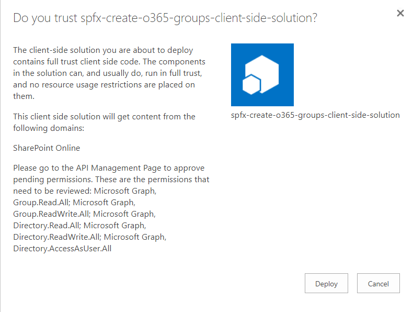The height and width of the screenshot is (312, 413).
Task: Click the Directory.AccessAsUser.All permission text
Action: click(x=62, y=249)
